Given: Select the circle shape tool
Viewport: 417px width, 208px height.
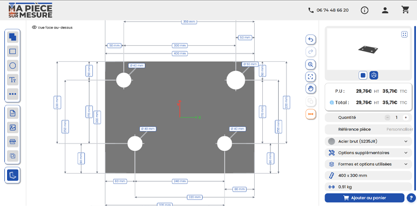Looking at the screenshot, I should (x=13, y=66).
